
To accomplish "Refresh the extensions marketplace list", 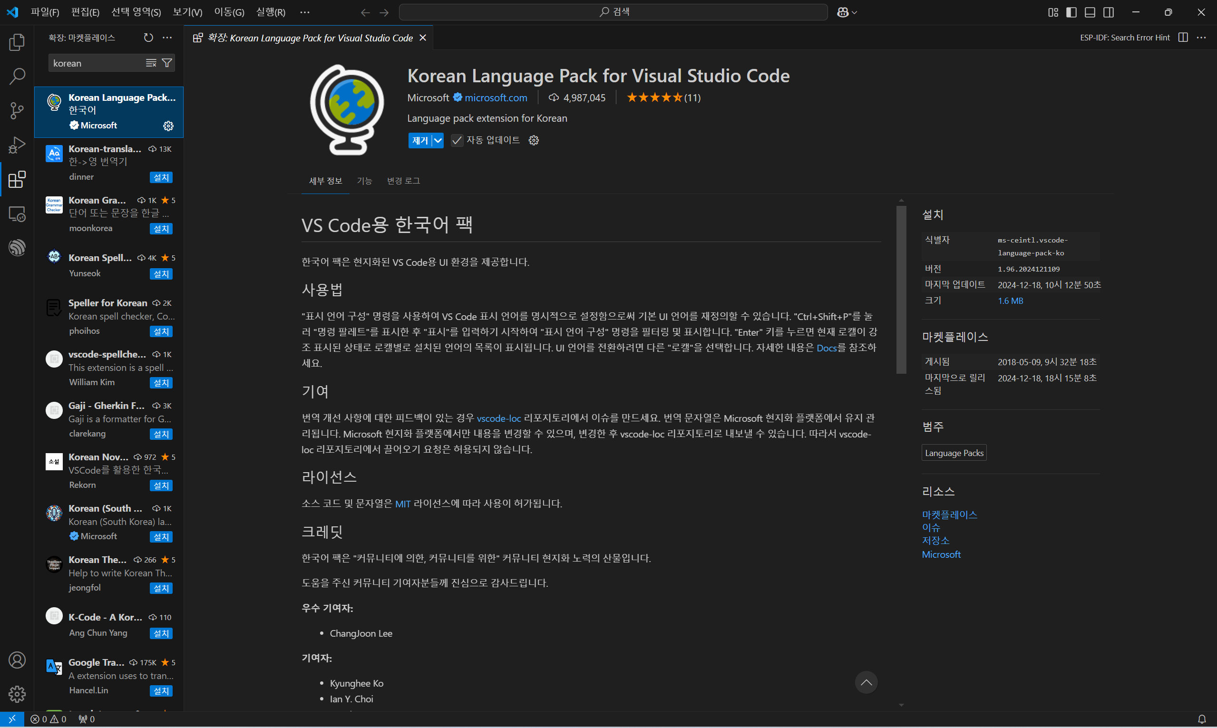I will click(148, 38).
